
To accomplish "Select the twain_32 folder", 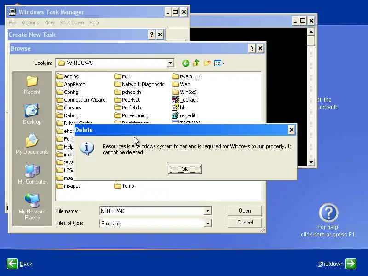I will click(186, 76).
